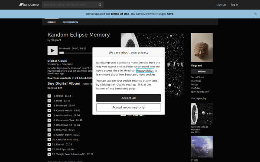260x162 pixels.
Task: Play track 1 (Intro)
Action: pyautogui.click(x=49, y=96)
